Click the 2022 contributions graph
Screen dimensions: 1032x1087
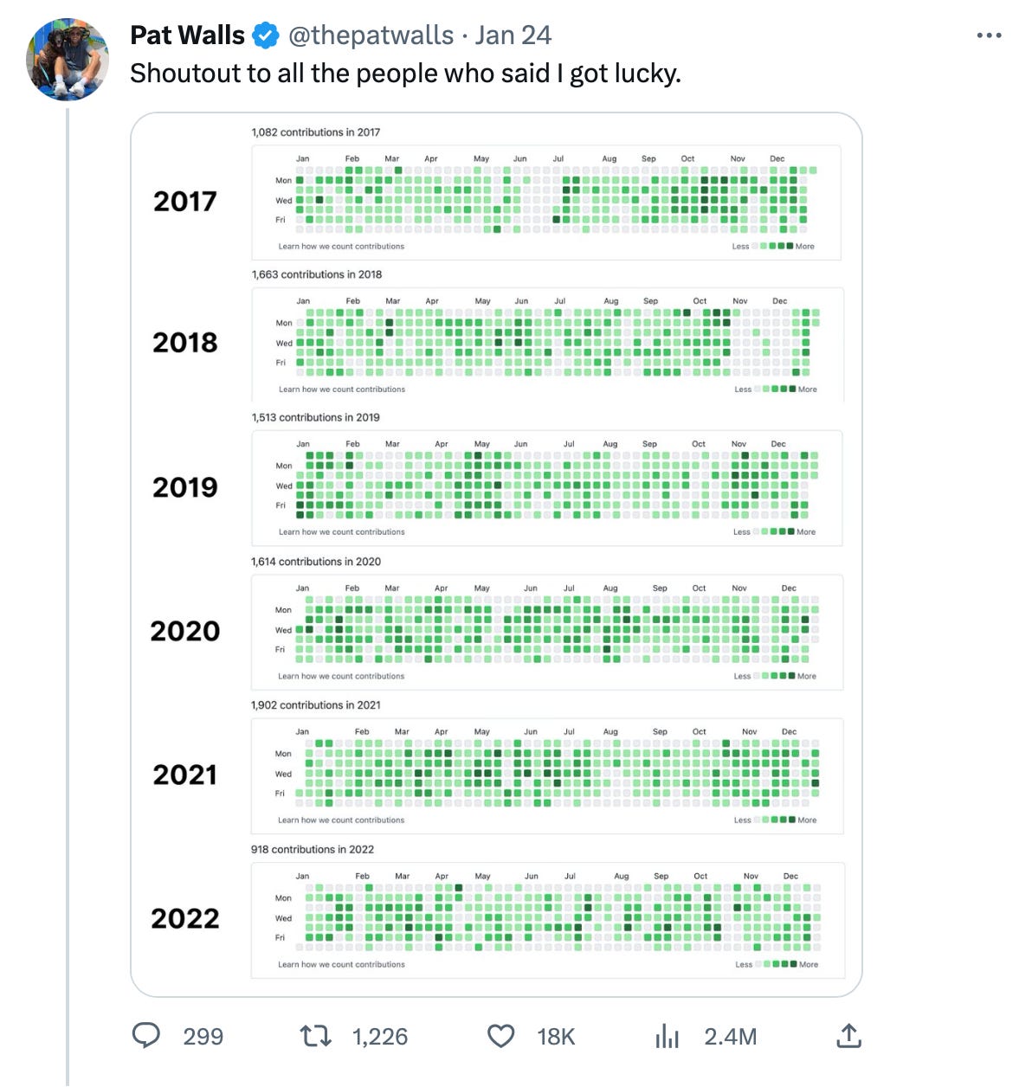pos(547,920)
